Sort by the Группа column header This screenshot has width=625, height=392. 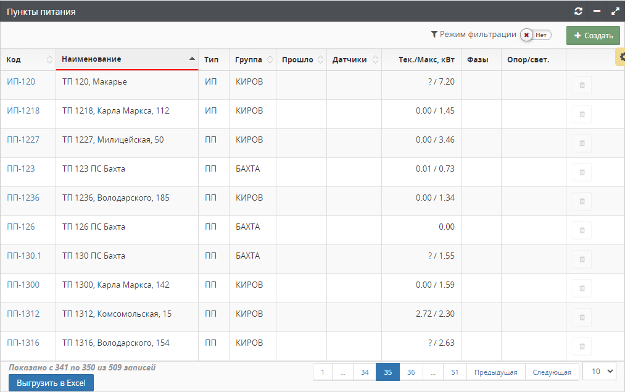click(252, 60)
